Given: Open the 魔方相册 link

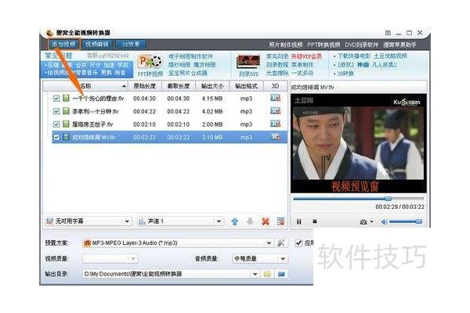Looking at the screenshot, I should click(x=204, y=65).
